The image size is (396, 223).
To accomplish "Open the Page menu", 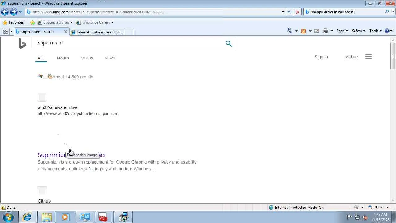I will [x=342, y=31].
